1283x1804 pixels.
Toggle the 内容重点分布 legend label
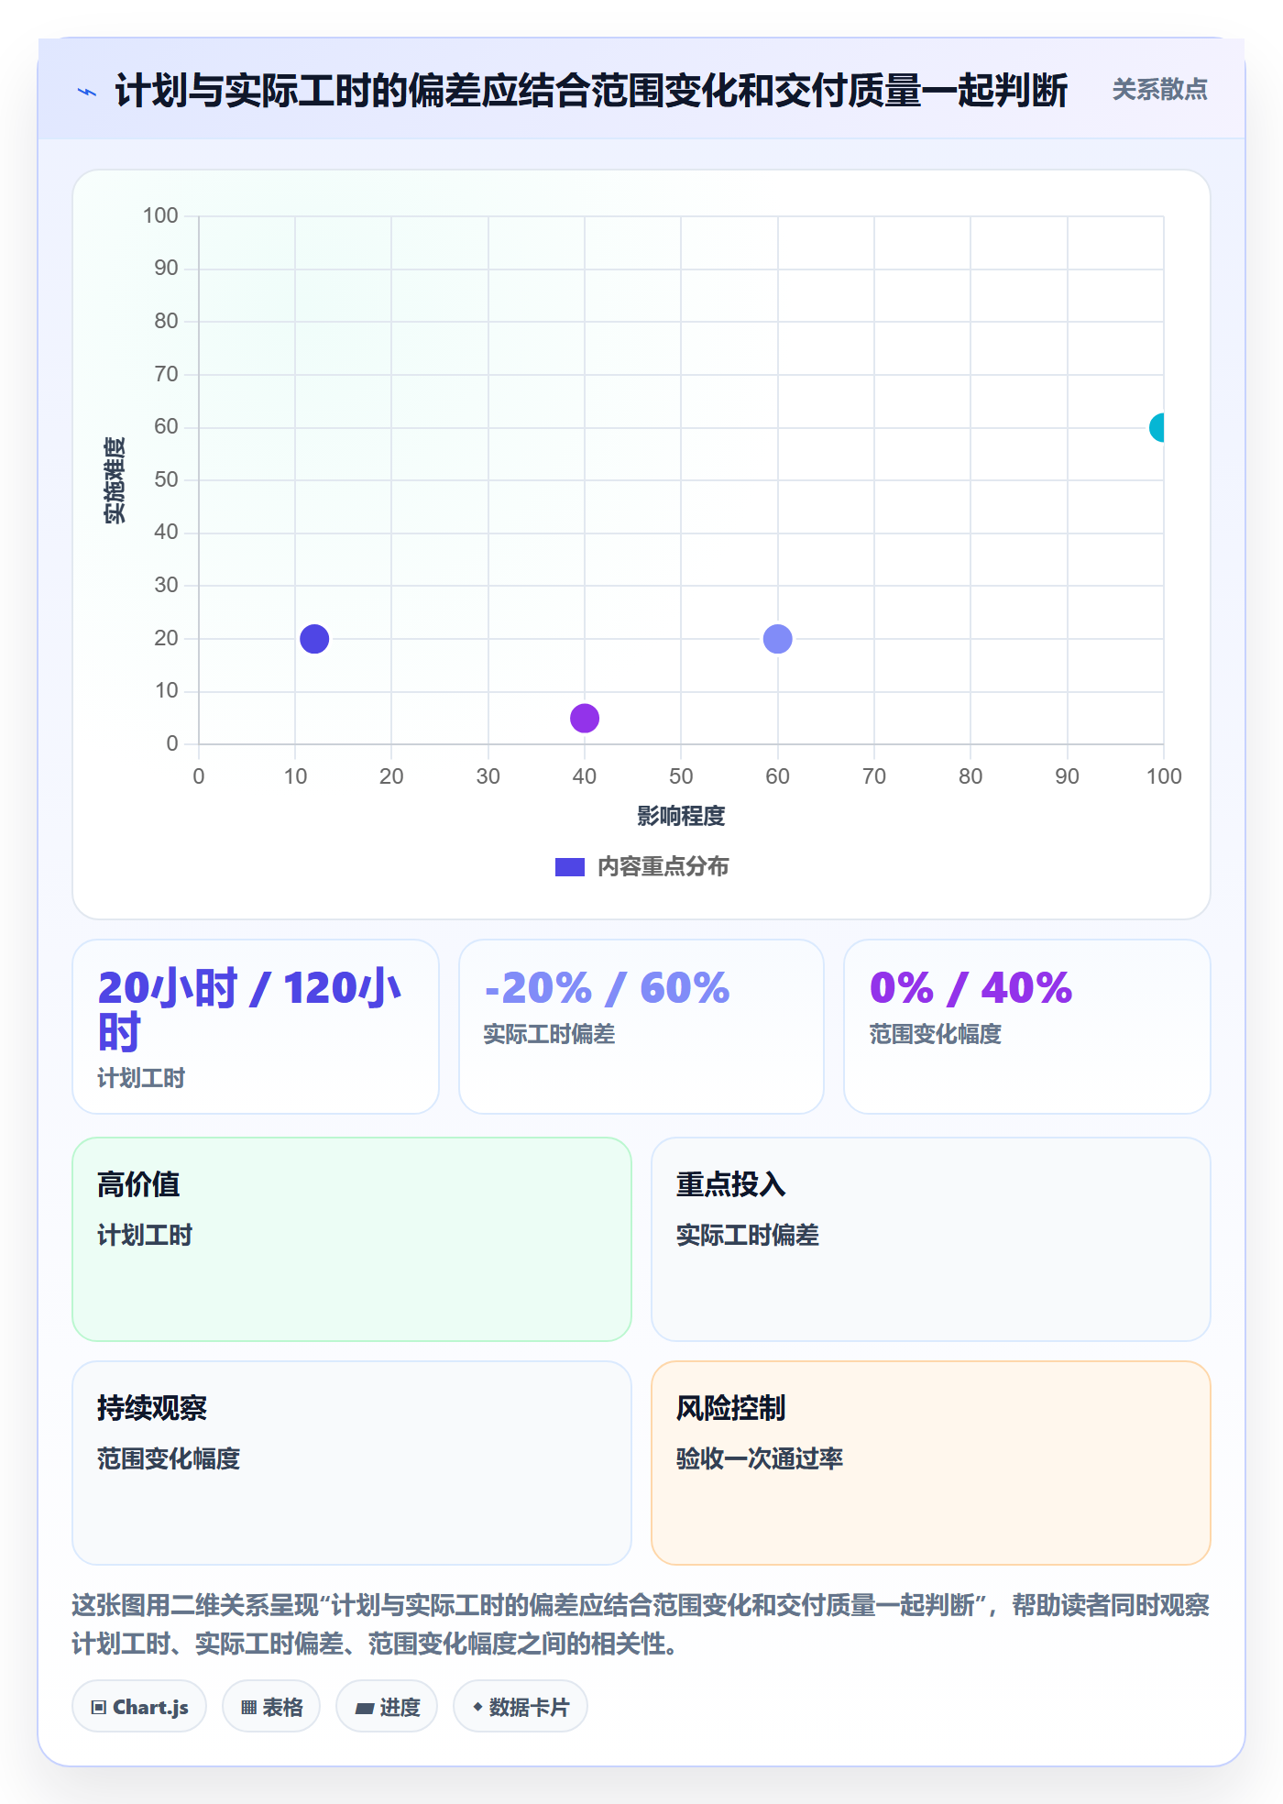point(663,867)
